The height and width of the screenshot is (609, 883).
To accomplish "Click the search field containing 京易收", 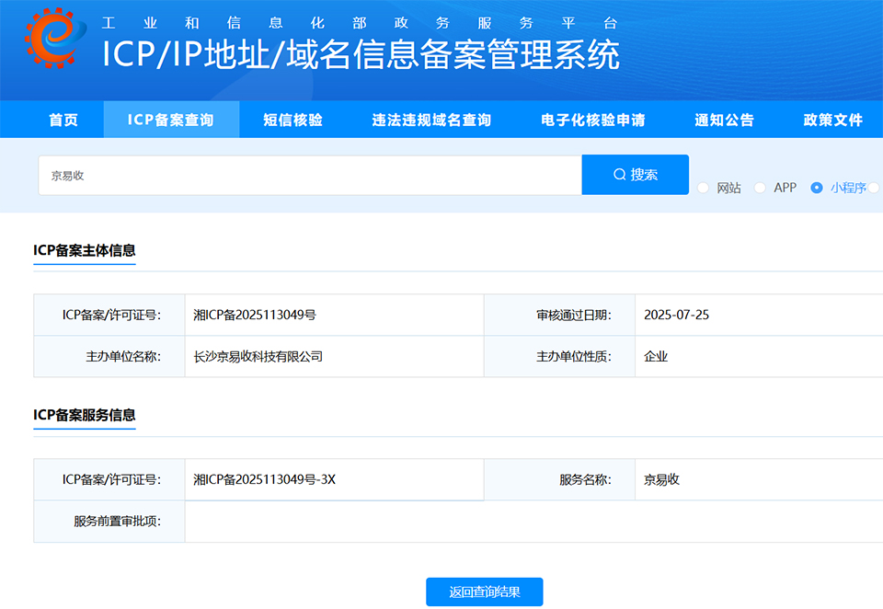I will (x=310, y=175).
